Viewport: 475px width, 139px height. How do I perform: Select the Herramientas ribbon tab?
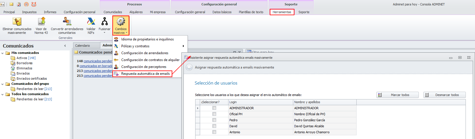point(282,12)
